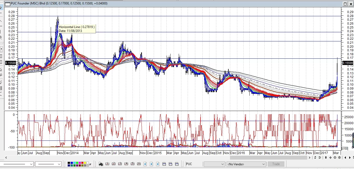The width and height of the screenshot is (354, 169).
Task: Click the refresh arrows icon beside the D button
Action: pos(315,157)
